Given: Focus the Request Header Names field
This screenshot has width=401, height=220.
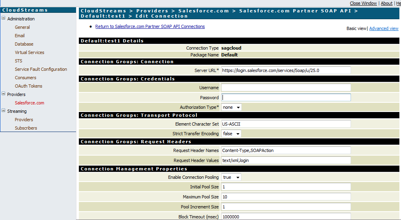Looking at the screenshot, I should click(286, 150).
